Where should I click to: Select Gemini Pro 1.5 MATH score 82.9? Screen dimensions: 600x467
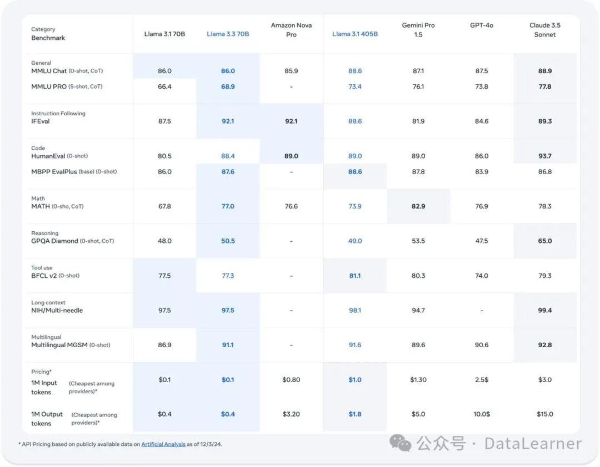(x=418, y=206)
